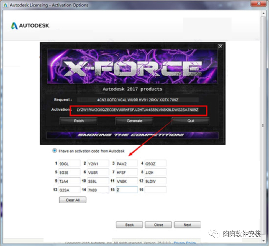Click the Autodesk icon in title bar
Screen dimensions: 269x246
[x=6, y=5]
